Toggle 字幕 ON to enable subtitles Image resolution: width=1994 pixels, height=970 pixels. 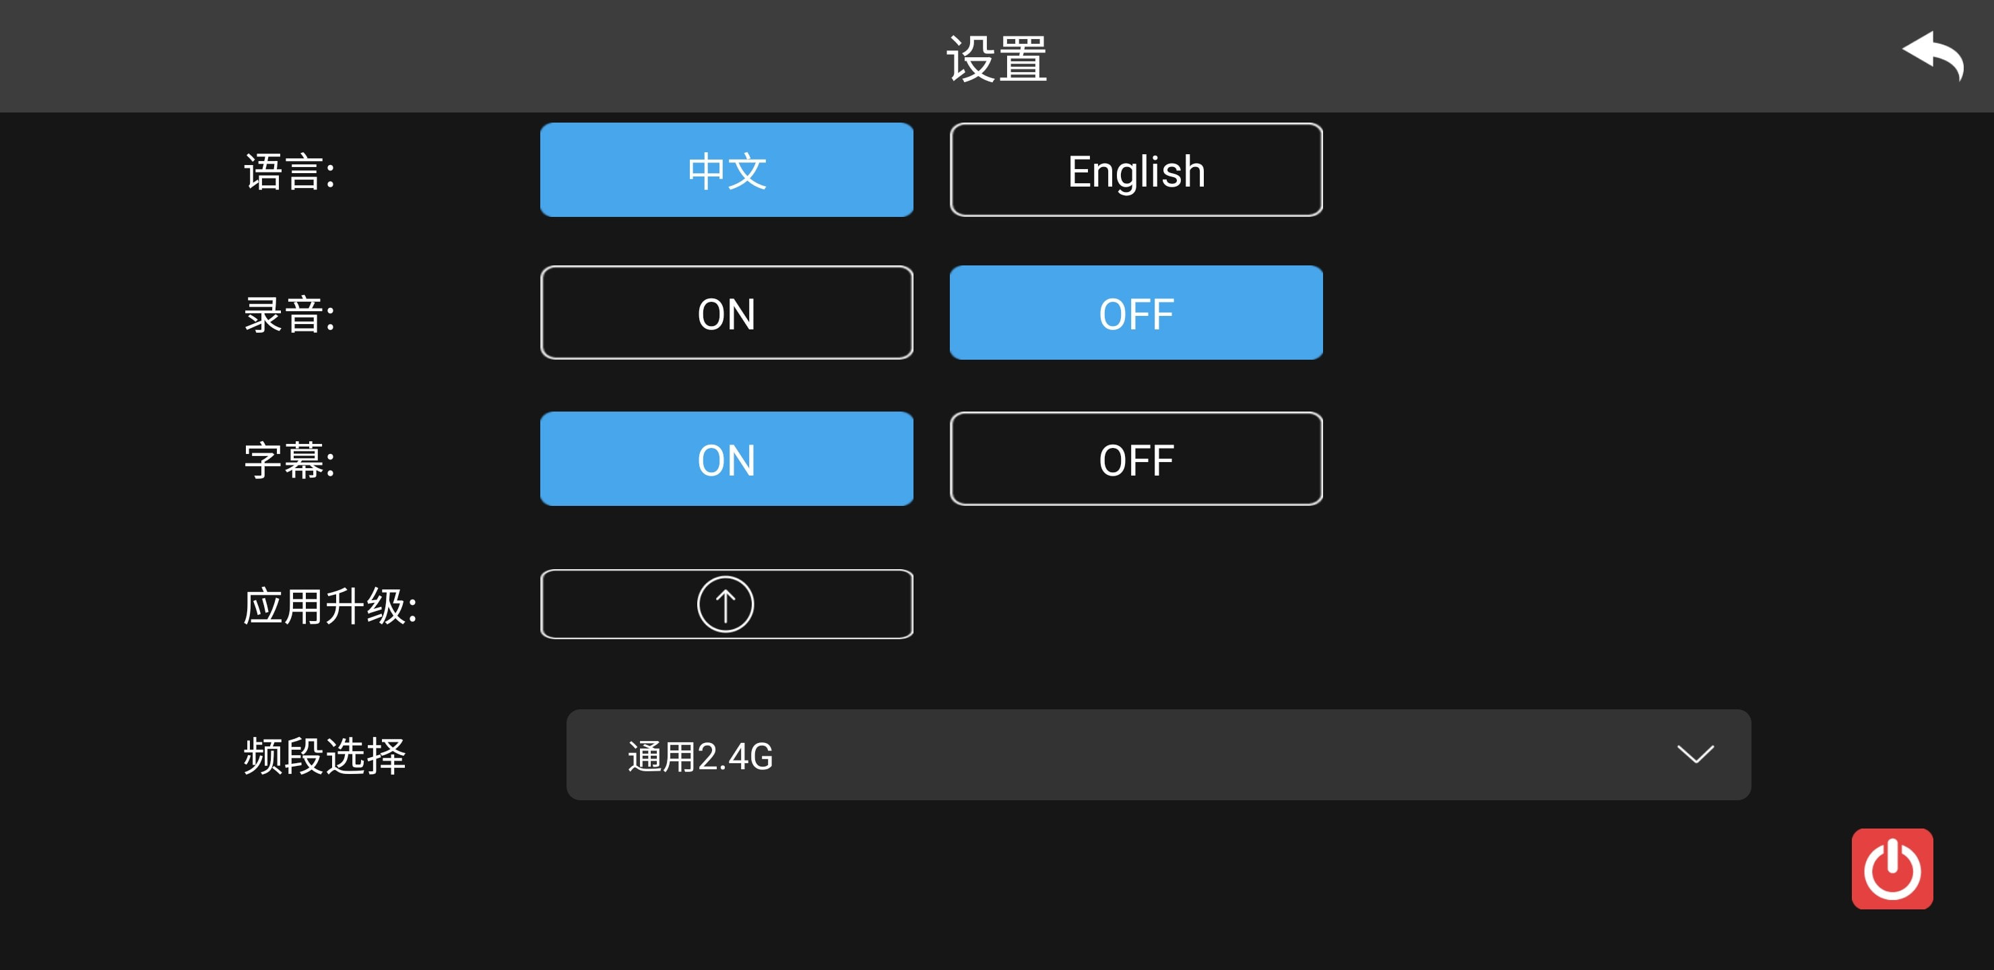725,459
